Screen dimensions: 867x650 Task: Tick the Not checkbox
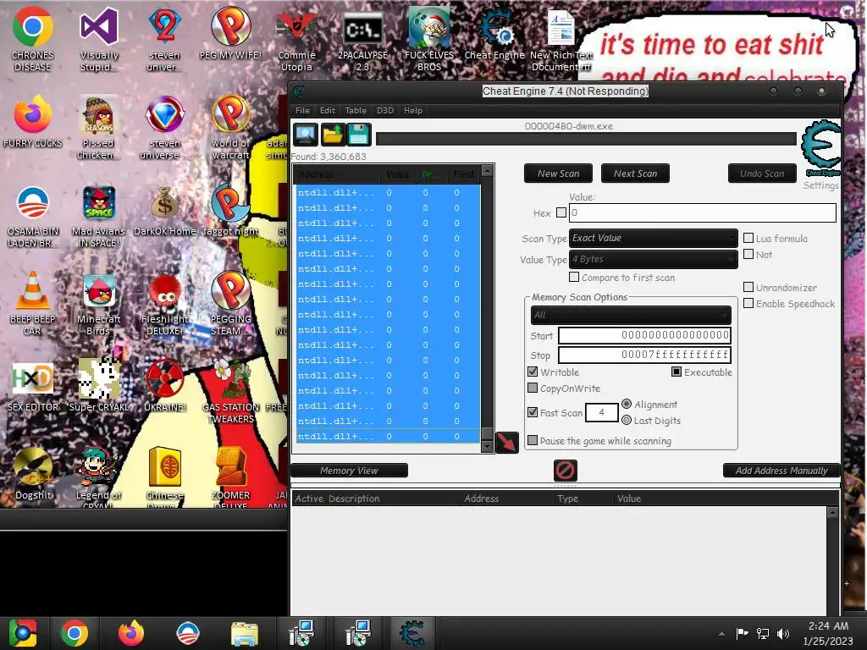(748, 254)
